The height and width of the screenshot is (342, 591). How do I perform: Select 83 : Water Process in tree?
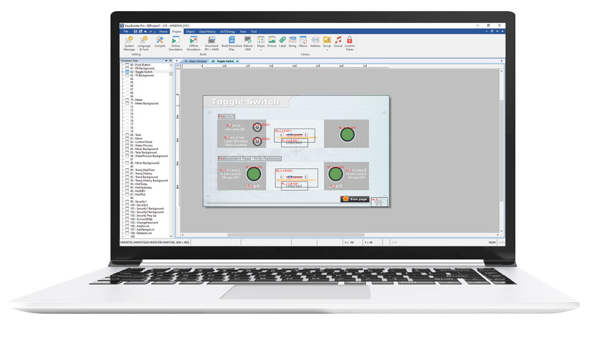click(x=141, y=145)
